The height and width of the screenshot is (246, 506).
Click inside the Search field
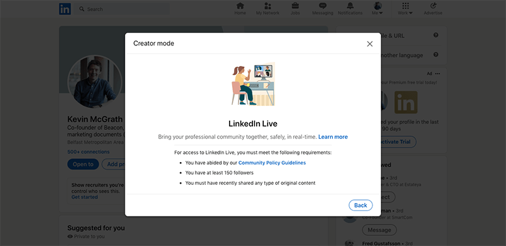[x=123, y=9]
